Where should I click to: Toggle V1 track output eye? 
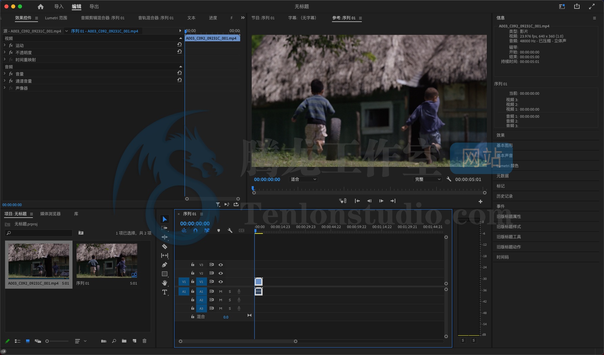(x=221, y=282)
